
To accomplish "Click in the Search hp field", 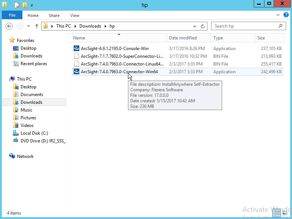I will tap(245, 26).
